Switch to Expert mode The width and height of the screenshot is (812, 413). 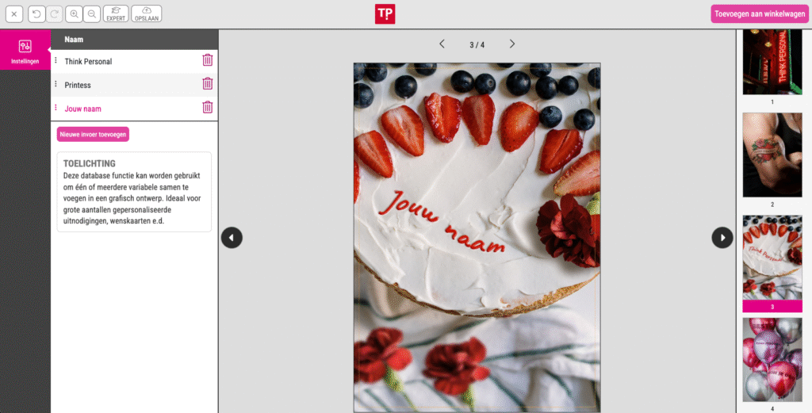point(116,14)
